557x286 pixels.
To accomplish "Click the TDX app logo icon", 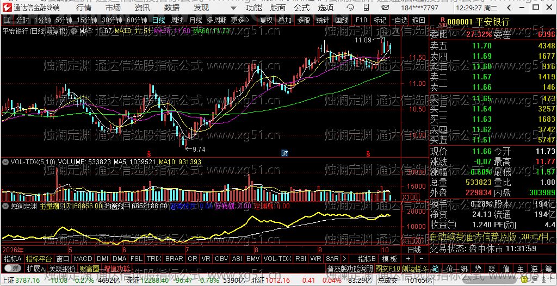I will [x=7, y=8].
